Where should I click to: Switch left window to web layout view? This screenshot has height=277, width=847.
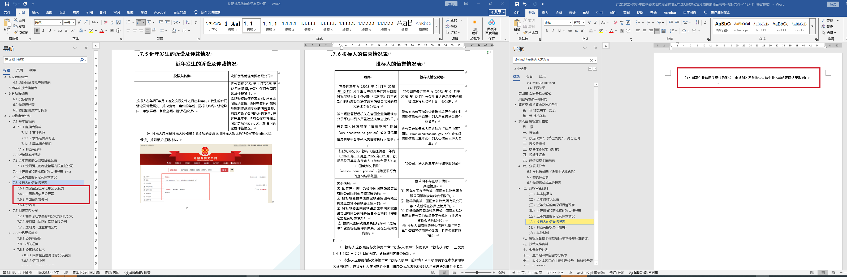(454, 272)
